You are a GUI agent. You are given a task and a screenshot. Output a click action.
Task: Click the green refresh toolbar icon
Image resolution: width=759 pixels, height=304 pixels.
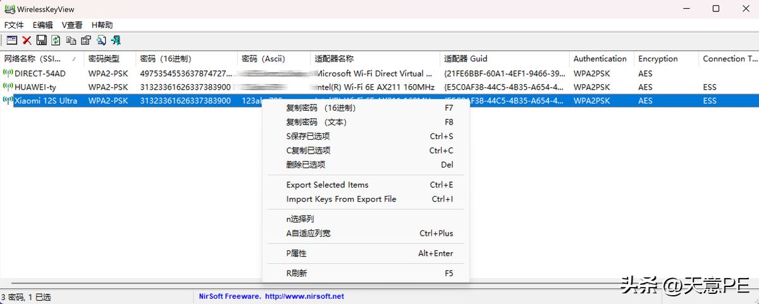point(56,40)
